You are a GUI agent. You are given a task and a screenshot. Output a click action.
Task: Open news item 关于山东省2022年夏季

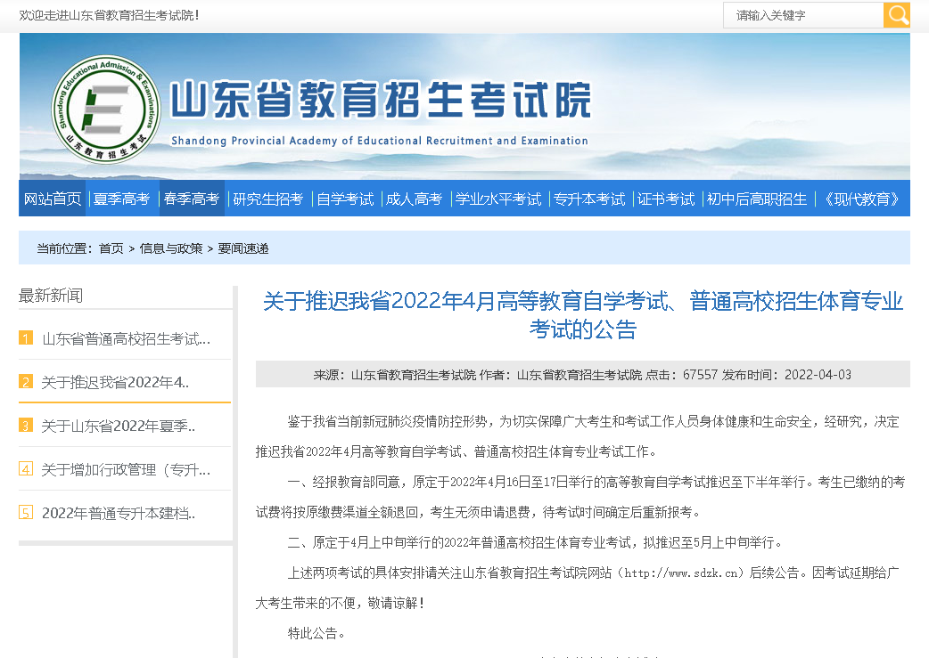pyautogui.click(x=118, y=426)
